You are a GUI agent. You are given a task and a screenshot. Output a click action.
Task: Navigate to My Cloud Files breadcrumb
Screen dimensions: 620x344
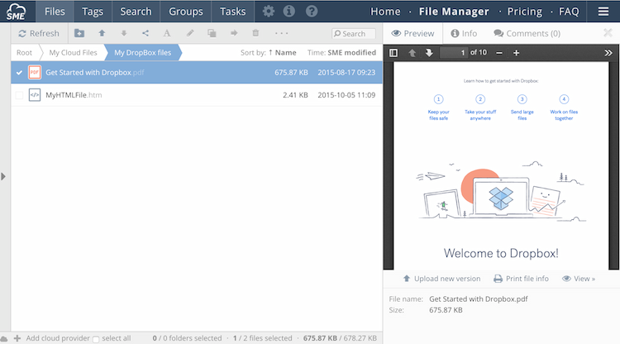pyautogui.click(x=73, y=53)
